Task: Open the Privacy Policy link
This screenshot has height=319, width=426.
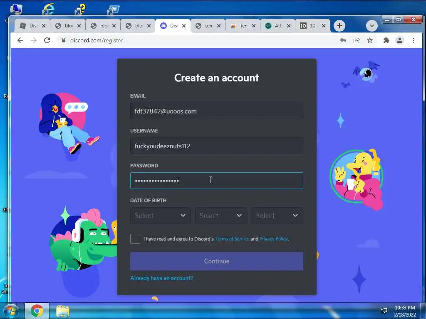Action: pos(274,239)
